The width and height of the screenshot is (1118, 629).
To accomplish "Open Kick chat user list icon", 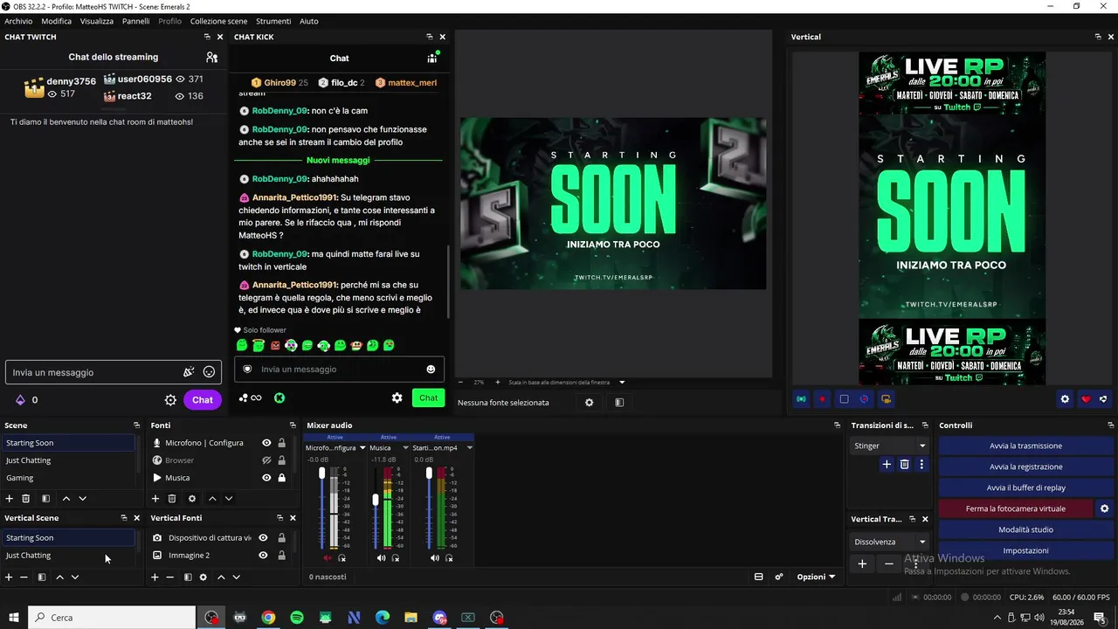I will pyautogui.click(x=432, y=58).
